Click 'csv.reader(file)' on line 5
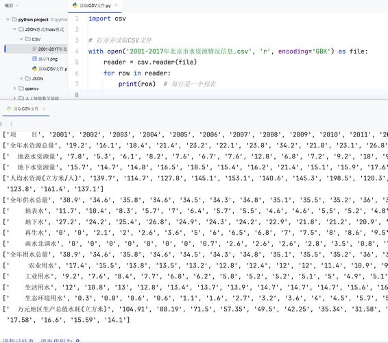This screenshot has height=343, width=388. tap(167, 62)
